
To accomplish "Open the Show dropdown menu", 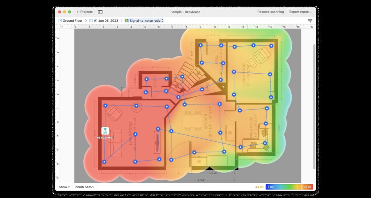I will [64, 187].
